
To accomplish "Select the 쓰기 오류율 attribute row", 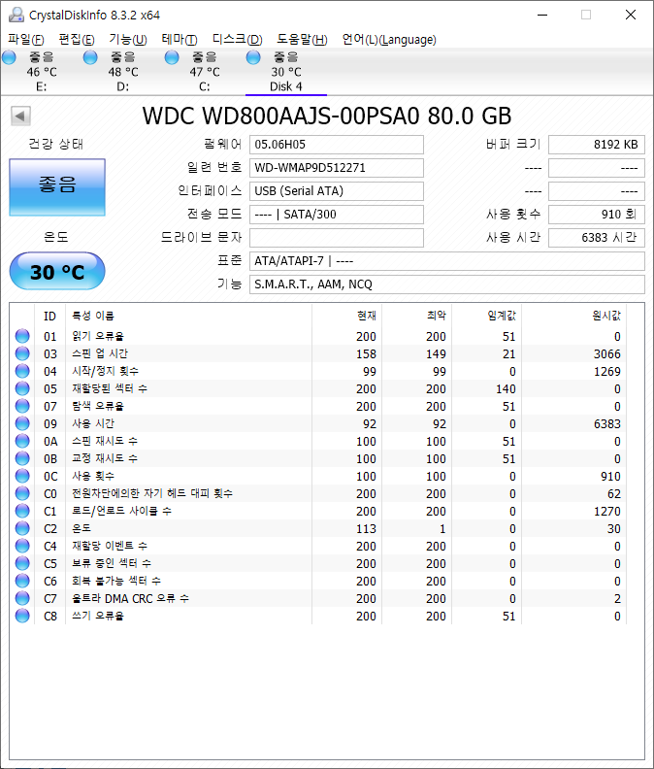I will [318, 616].
